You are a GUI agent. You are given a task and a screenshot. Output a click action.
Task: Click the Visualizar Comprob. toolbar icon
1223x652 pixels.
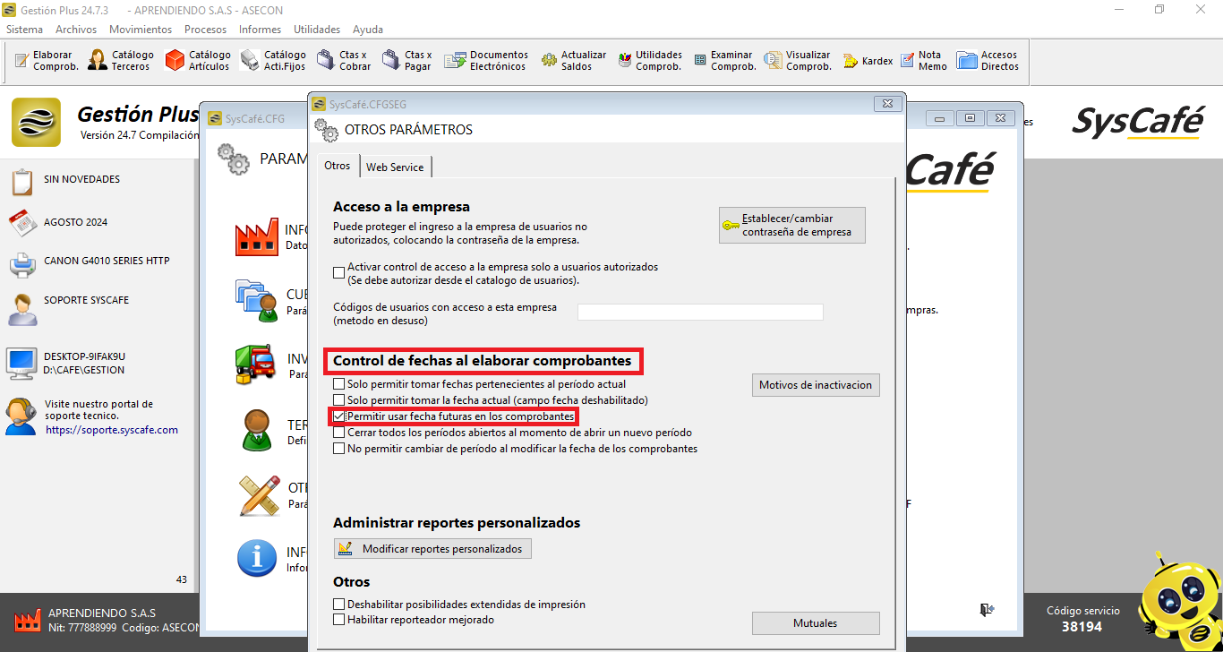(x=773, y=61)
